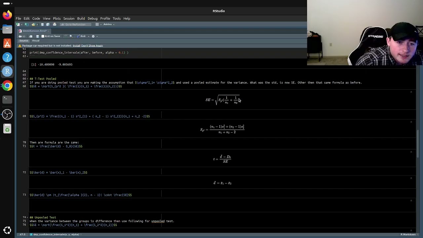Click the workspace panes grid icon
This screenshot has height=238, width=423.
tap(97, 24)
